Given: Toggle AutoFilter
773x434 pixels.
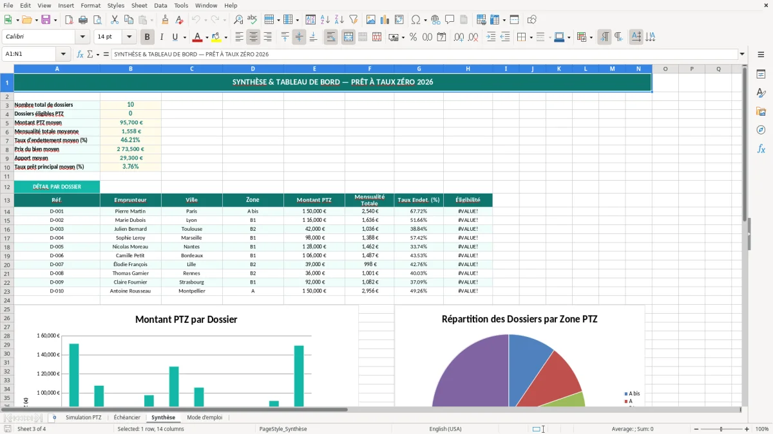Looking at the screenshot, I should 353,20.
